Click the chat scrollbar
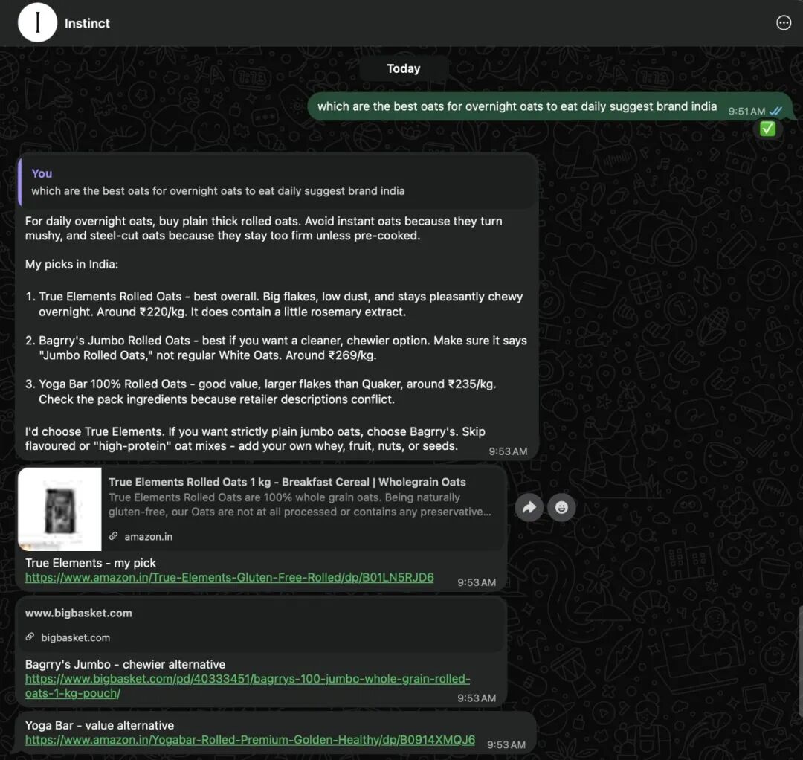The image size is (803, 760). pos(800,661)
